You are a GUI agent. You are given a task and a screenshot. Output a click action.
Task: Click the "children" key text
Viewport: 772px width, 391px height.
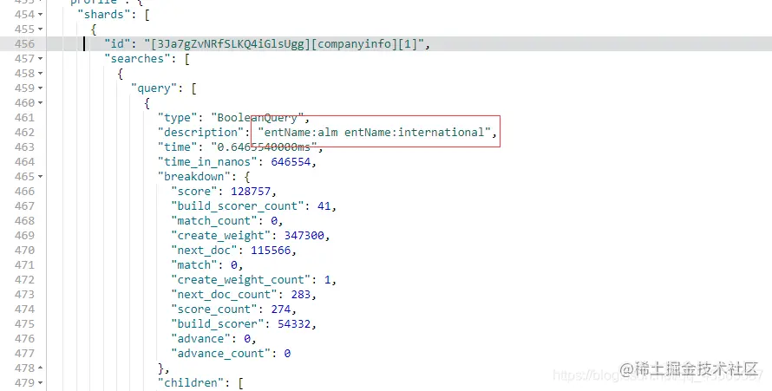pos(193,382)
